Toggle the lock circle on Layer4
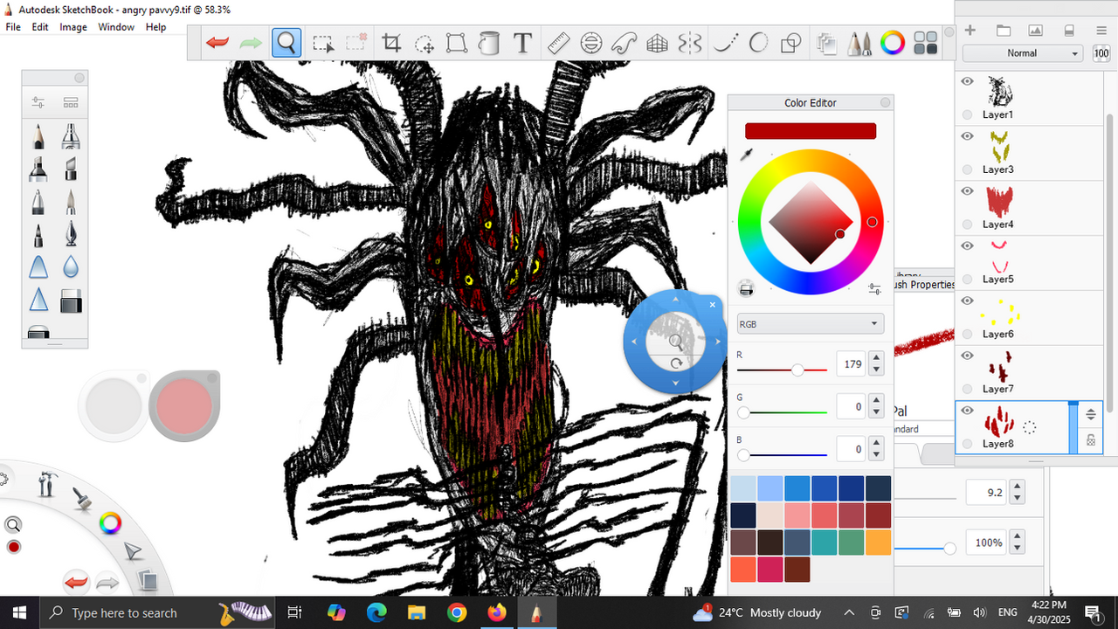Screen dimensions: 1118x629 click(x=967, y=225)
